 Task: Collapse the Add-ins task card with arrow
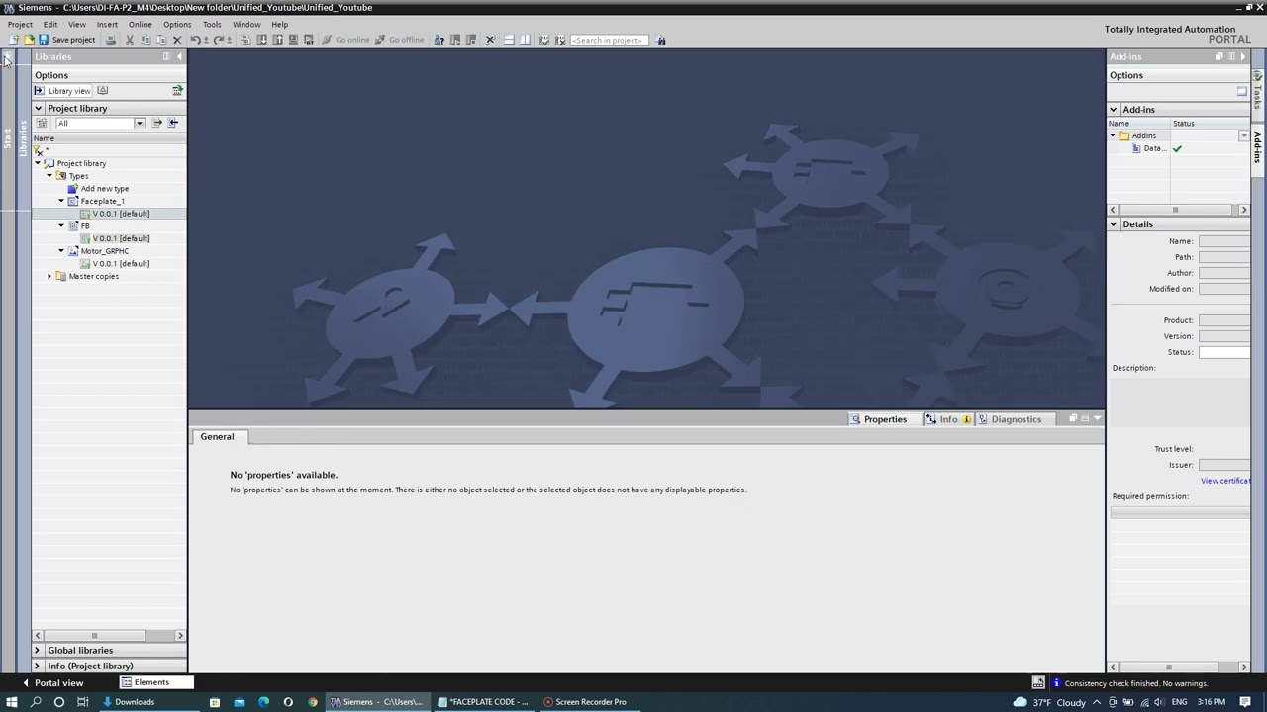tap(1243, 57)
